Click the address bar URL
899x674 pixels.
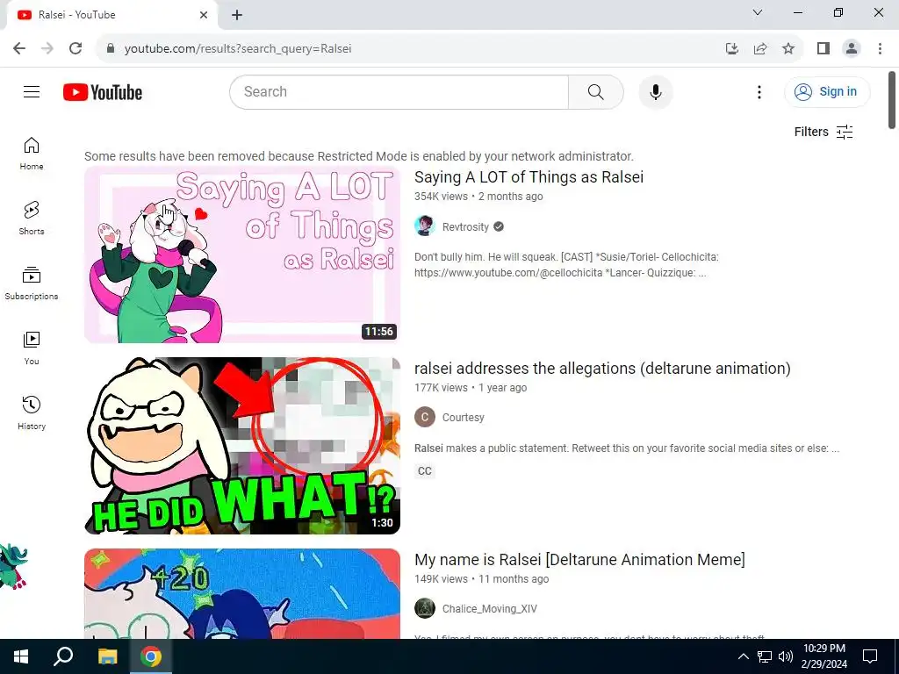[x=238, y=49]
